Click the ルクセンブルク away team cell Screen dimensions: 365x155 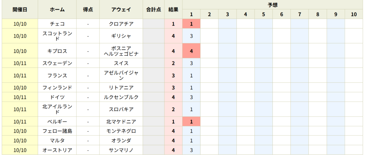pos(121,97)
